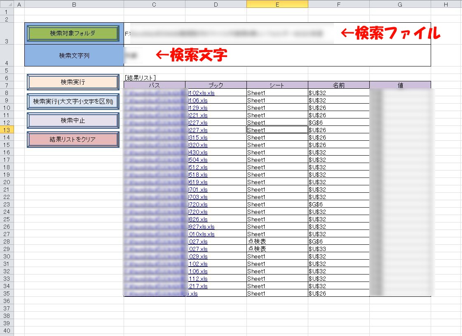The image size is (462, 336).
Task: Open the 703.xls workbook link
Action: click(x=198, y=197)
